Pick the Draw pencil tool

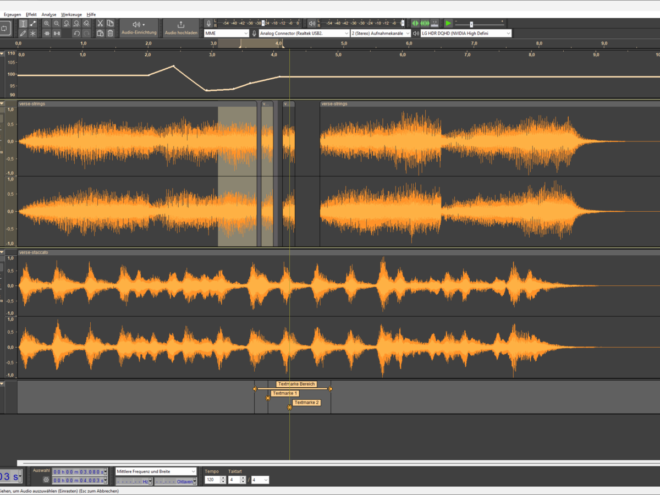[x=23, y=34]
